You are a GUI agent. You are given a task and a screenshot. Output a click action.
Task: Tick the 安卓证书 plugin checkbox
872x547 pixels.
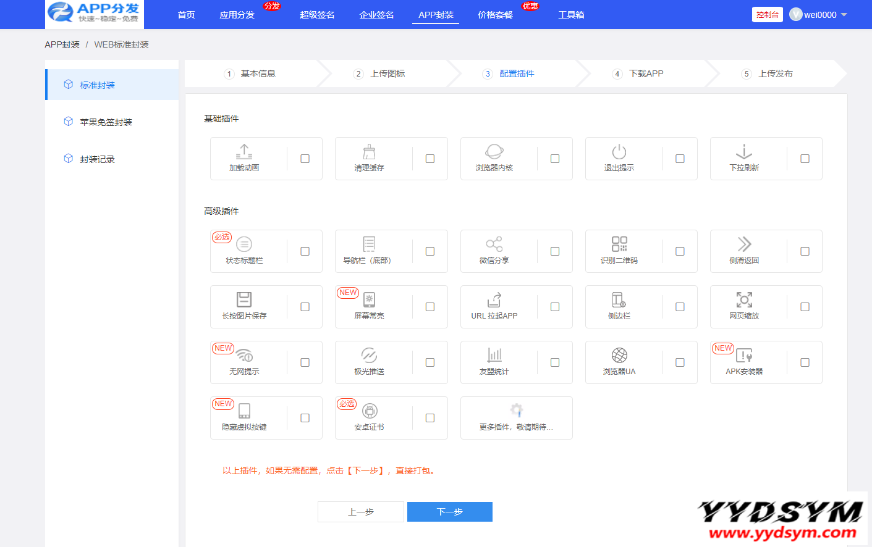click(x=430, y=418)
